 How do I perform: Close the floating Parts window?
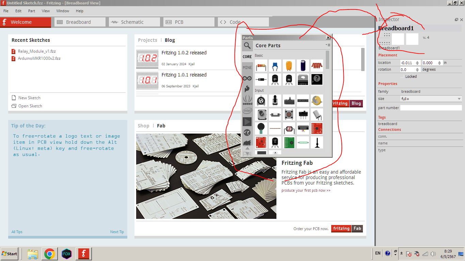(328, 38)
